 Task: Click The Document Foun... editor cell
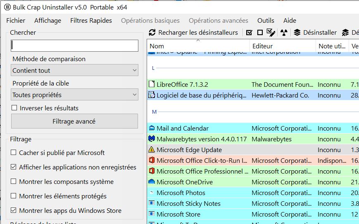coord(282,84)
